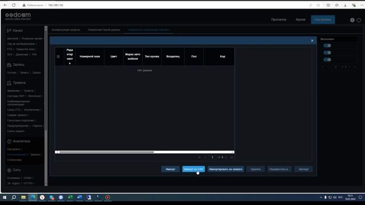Image resolution: width=365 pixels, height=205 pixels.
Task: Go to first page in table pagination
Action: (x=199, y=157)
